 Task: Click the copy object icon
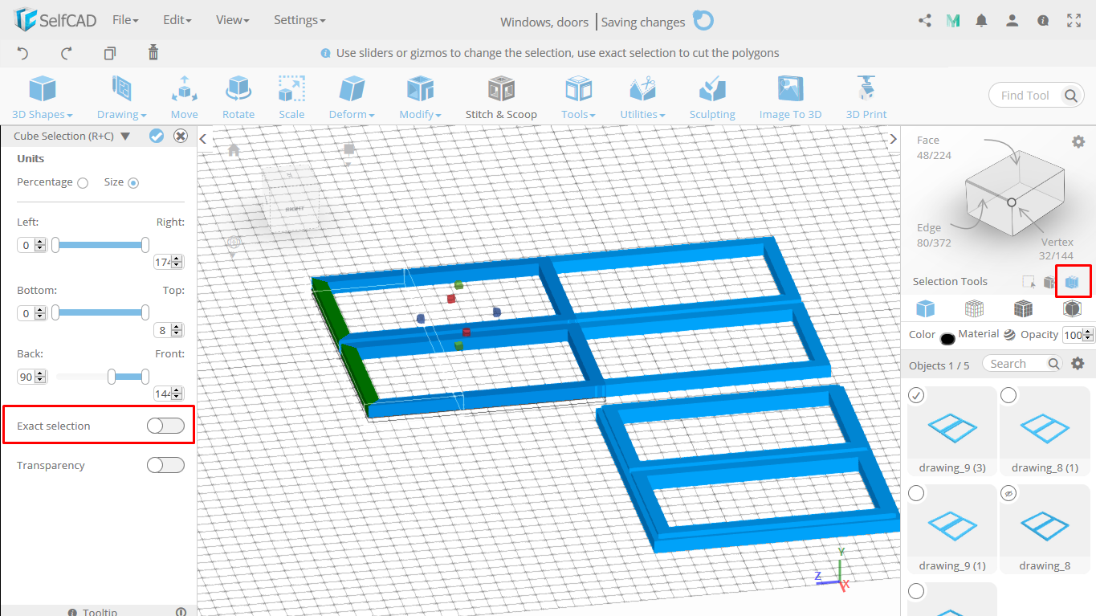(110, 54)
